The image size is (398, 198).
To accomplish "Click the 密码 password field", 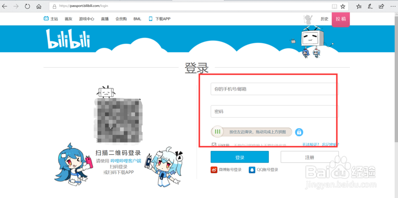I will click(275, 111).
